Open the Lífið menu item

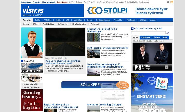point(67,20)
